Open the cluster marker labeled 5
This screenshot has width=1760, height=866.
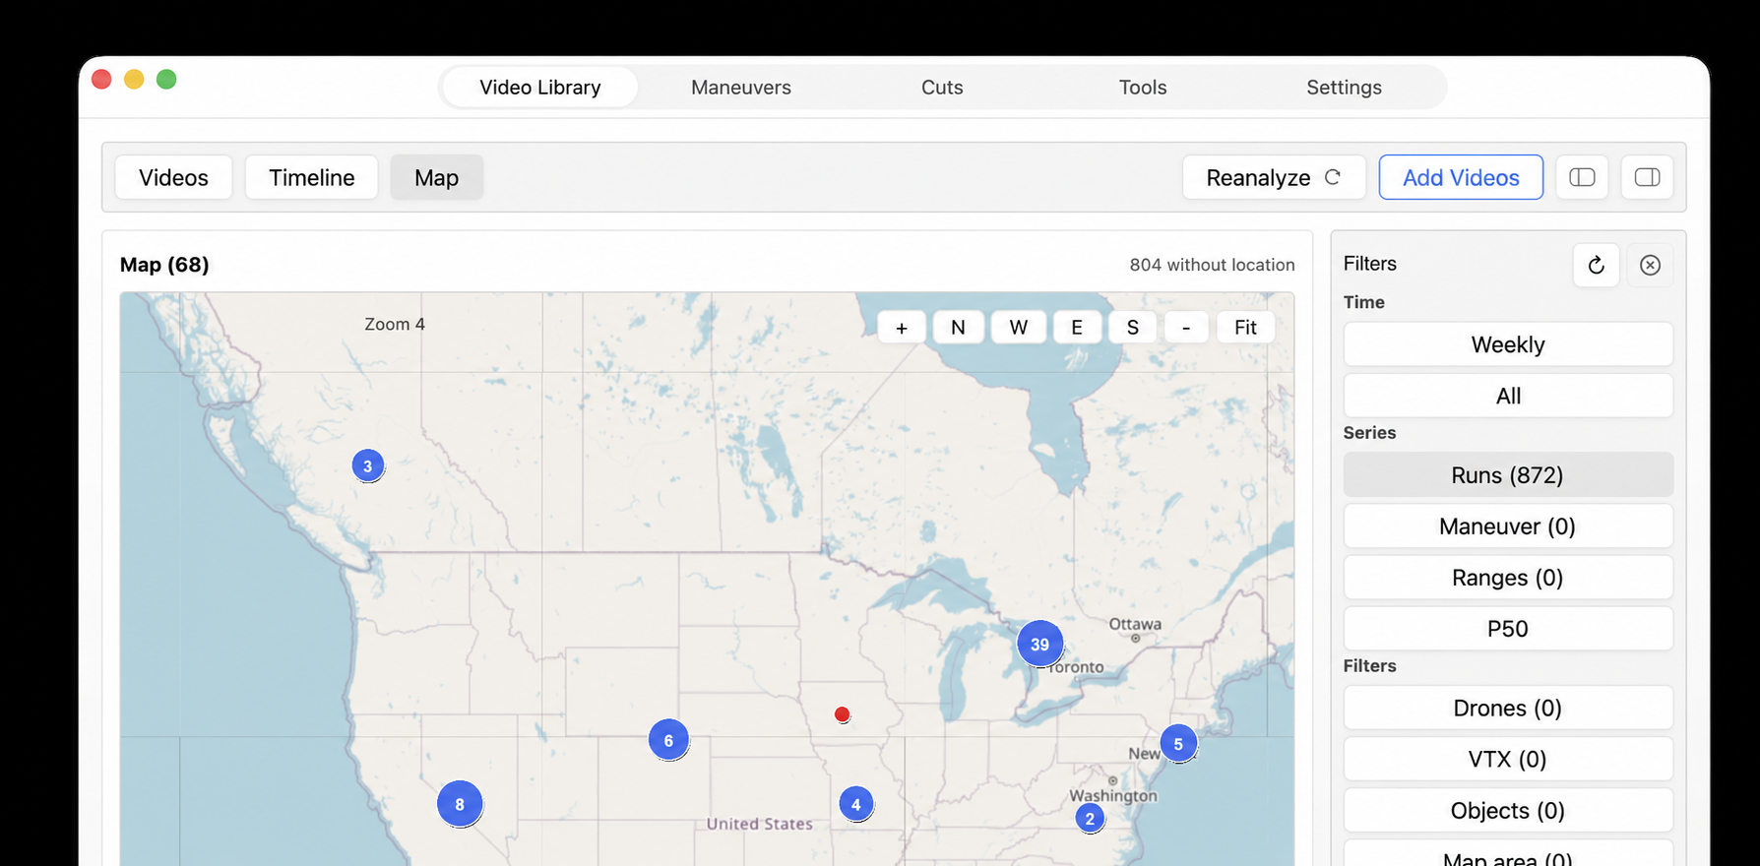pyautogui.click(x=1178, y=744)
